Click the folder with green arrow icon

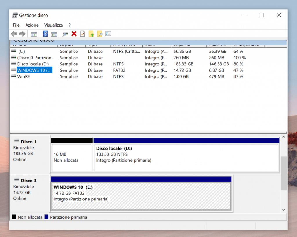coord(91,34)
